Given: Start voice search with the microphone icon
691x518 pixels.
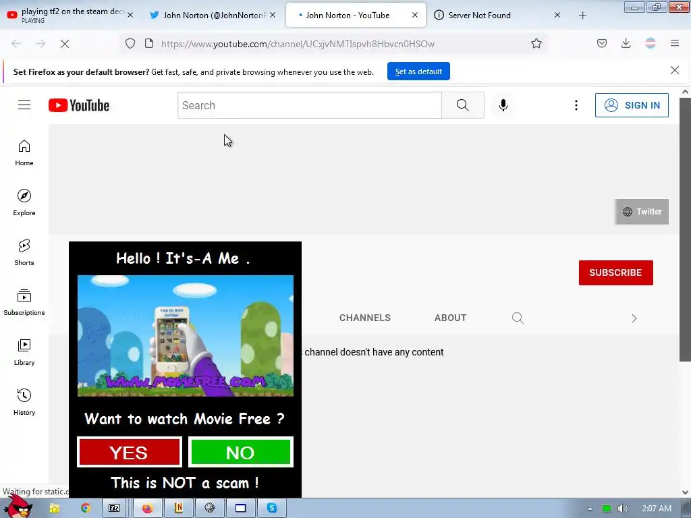Looking at the screenshot, I should (x=503, y=105).
